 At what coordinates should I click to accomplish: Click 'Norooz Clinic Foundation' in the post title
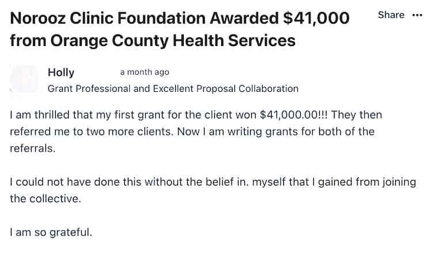(x=108, y=18)
